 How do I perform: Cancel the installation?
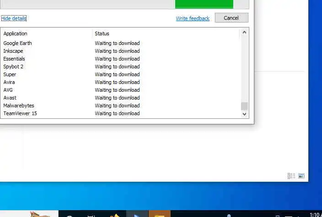[231, 18]
